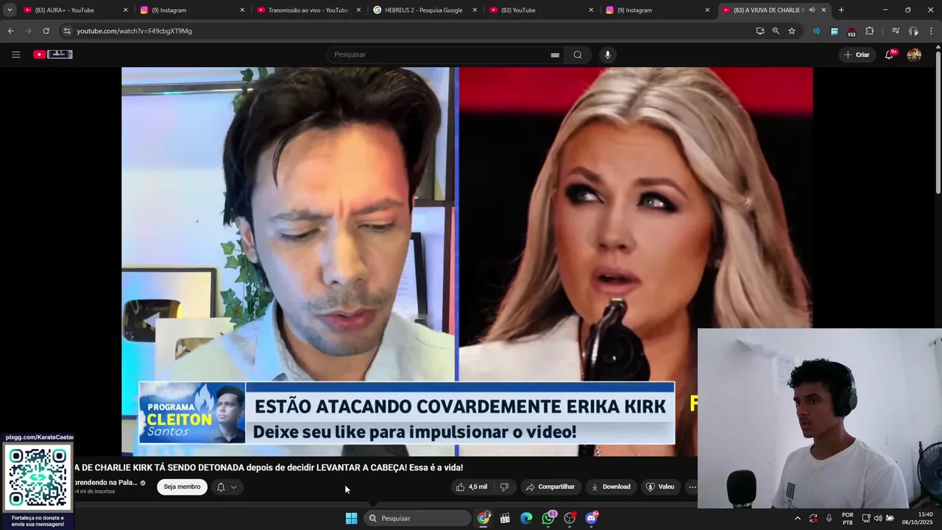Close the HEBREUS 2 Google search tab

[x=475, y=10]
